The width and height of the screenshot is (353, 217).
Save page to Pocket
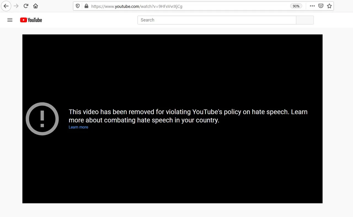[321, 6]
